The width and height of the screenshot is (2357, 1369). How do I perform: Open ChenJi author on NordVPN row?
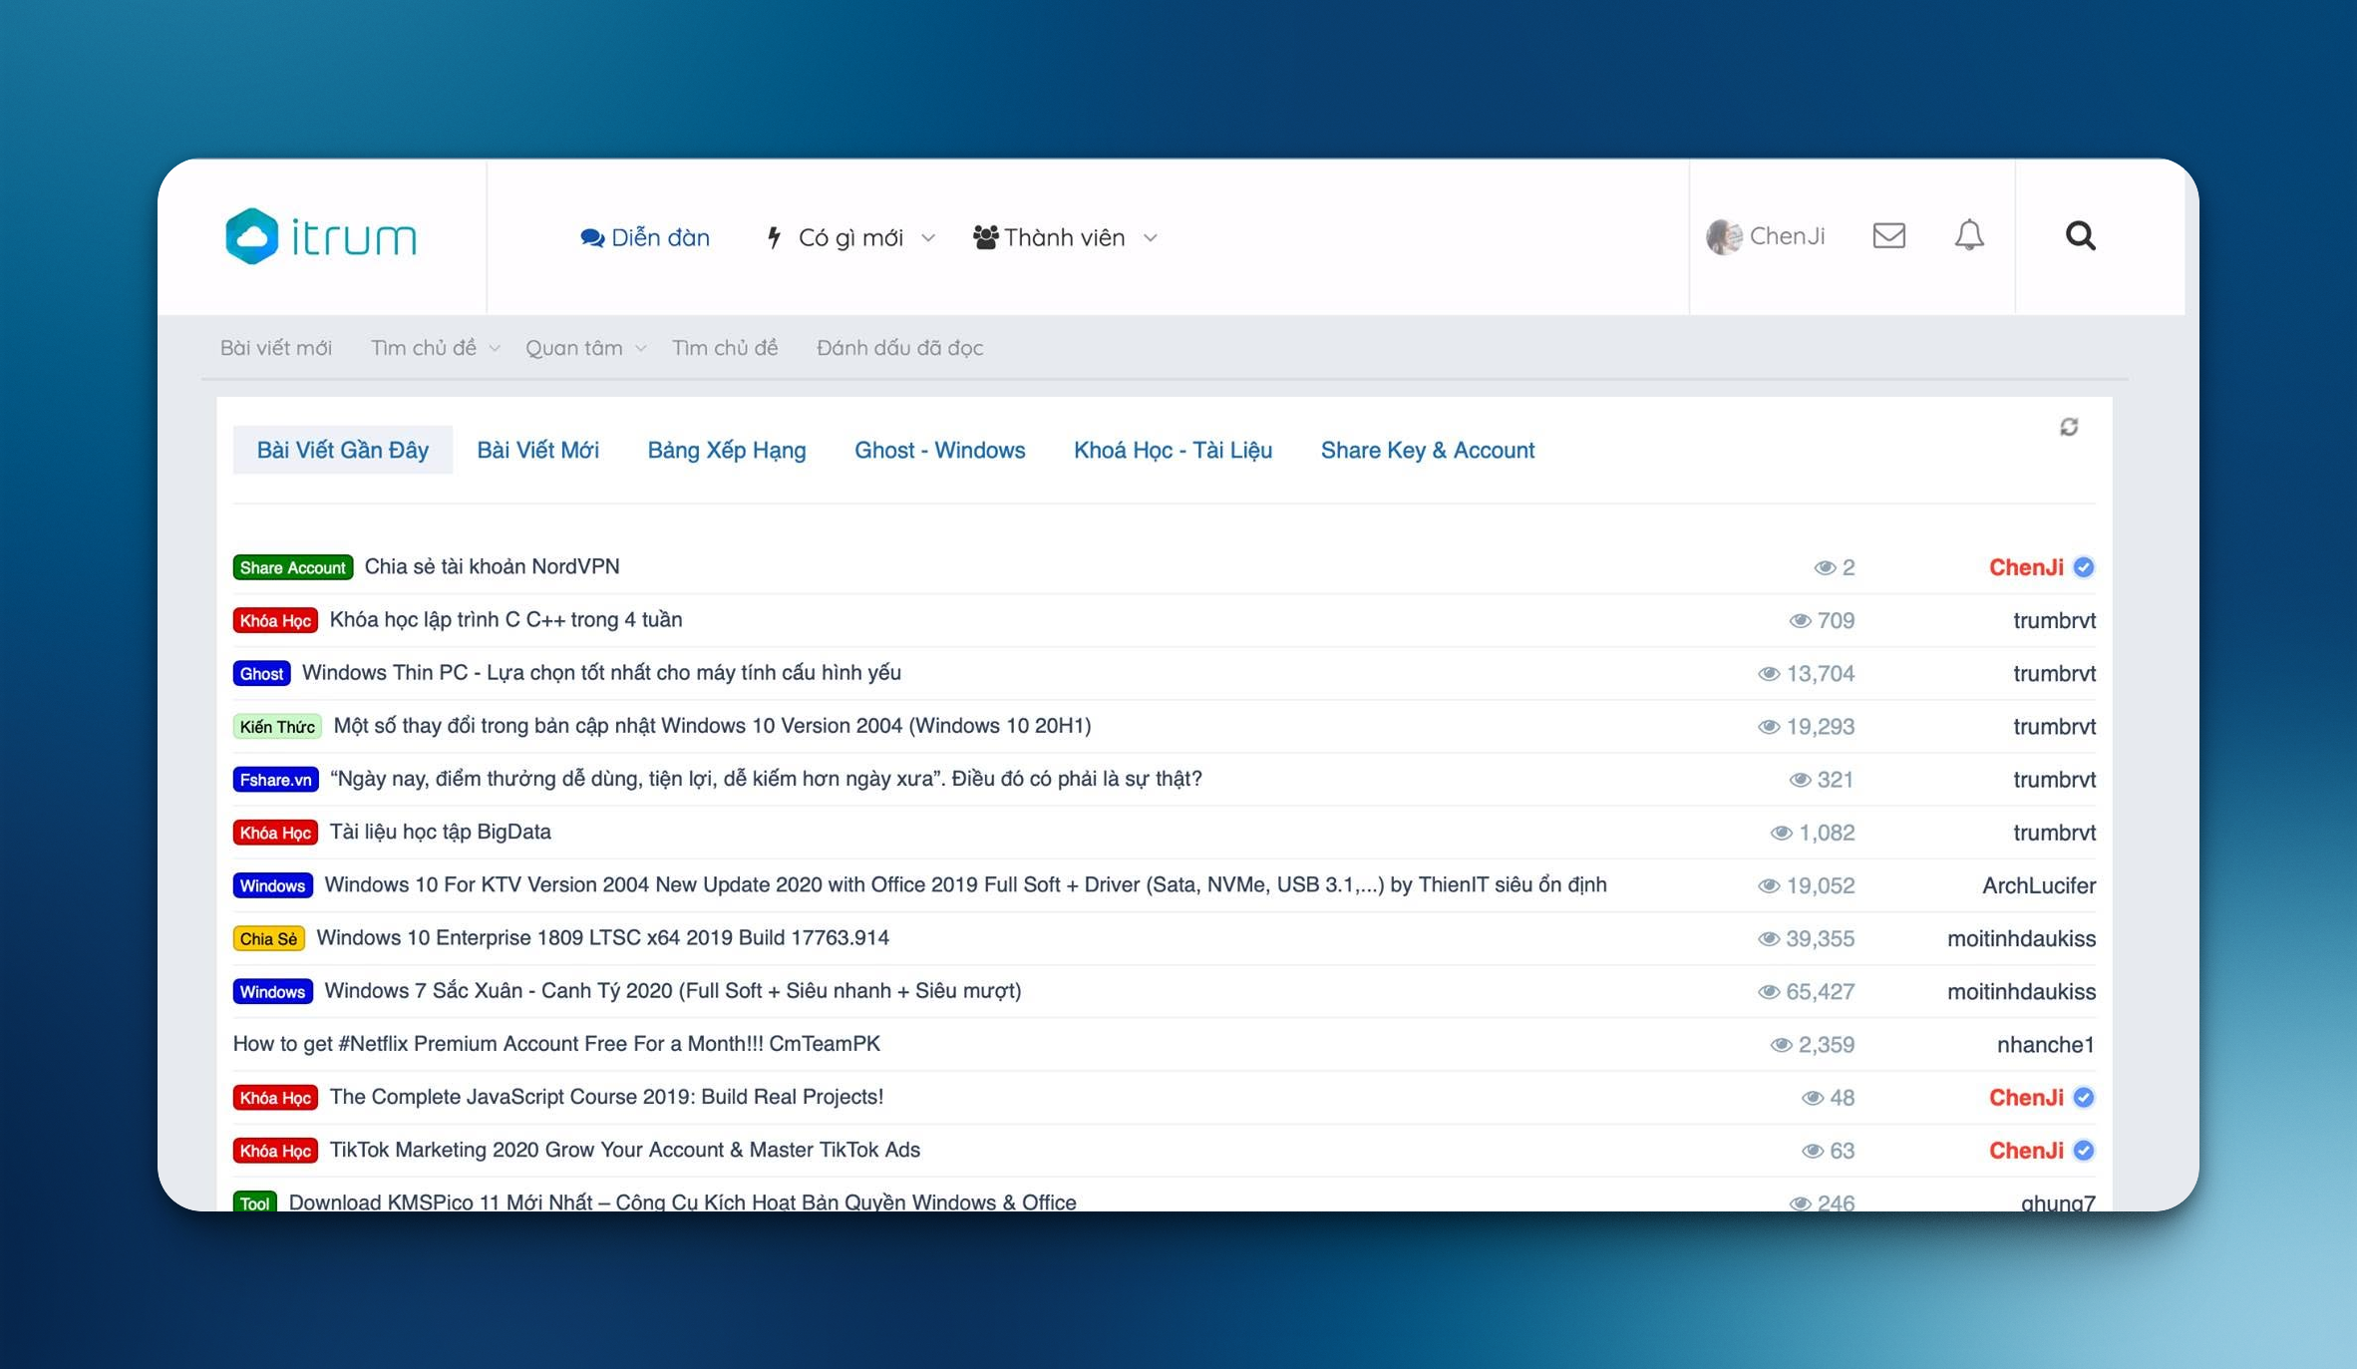tap(2026, 567)
